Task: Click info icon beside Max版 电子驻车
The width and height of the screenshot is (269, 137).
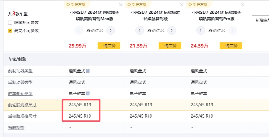Action: click(88, 93)
